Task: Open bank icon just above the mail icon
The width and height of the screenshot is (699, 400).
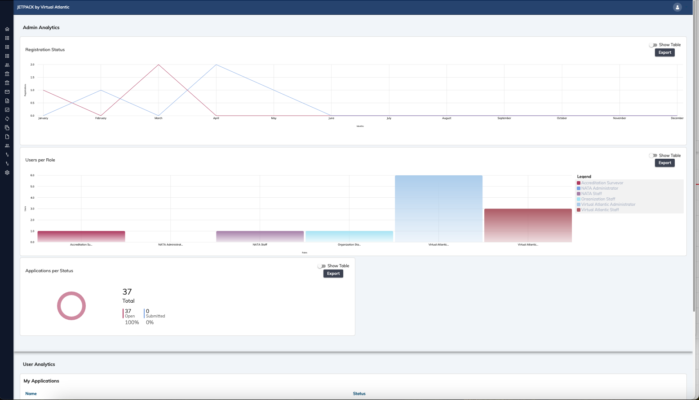Action: [7, 83]
